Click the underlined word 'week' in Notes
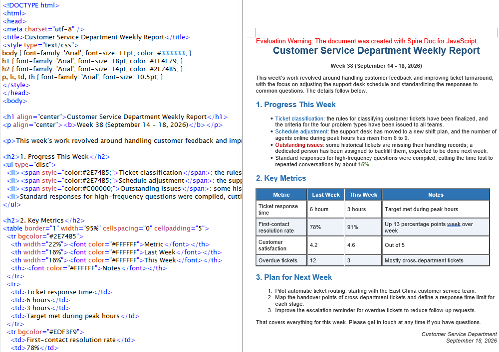 tap(454, 224)
